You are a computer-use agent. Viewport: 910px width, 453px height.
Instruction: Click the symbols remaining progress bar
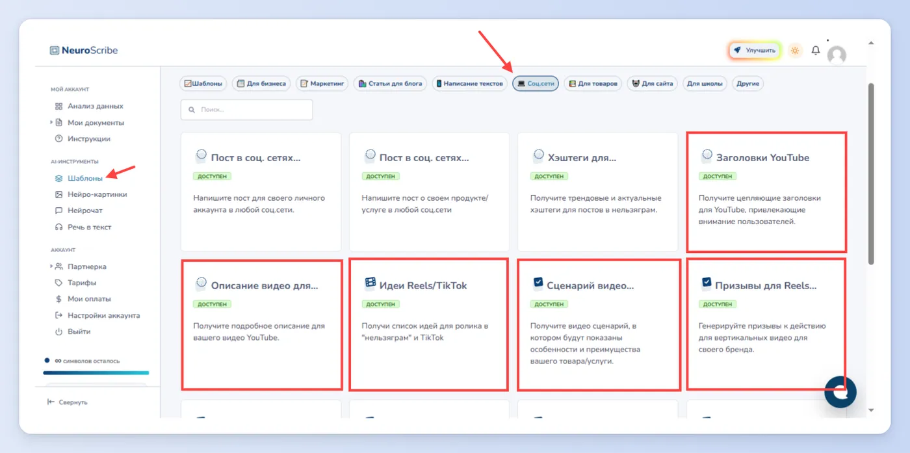click(96, 373)
